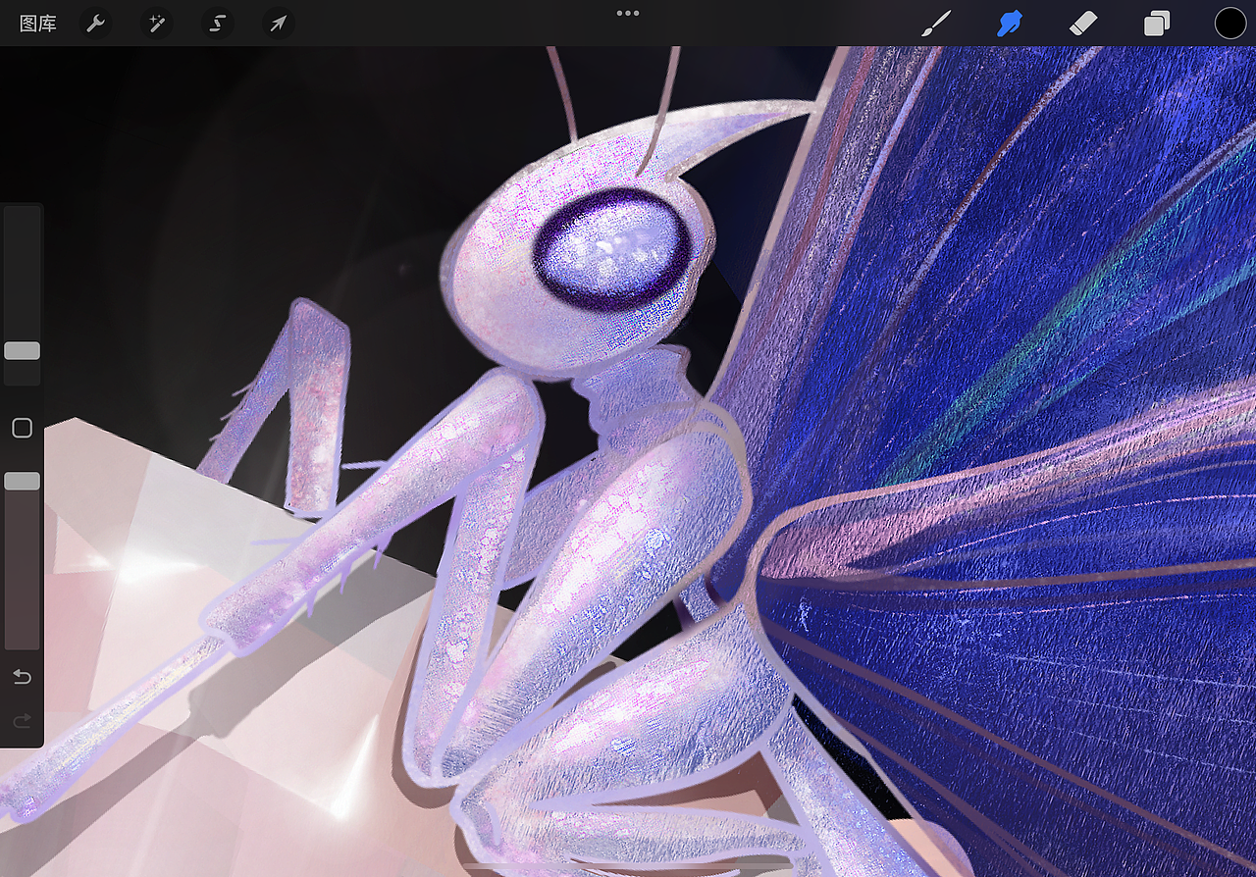This screenshot has height=877, width=1256.
Task: Undo the last action
Action: click(x=22, y=677)
